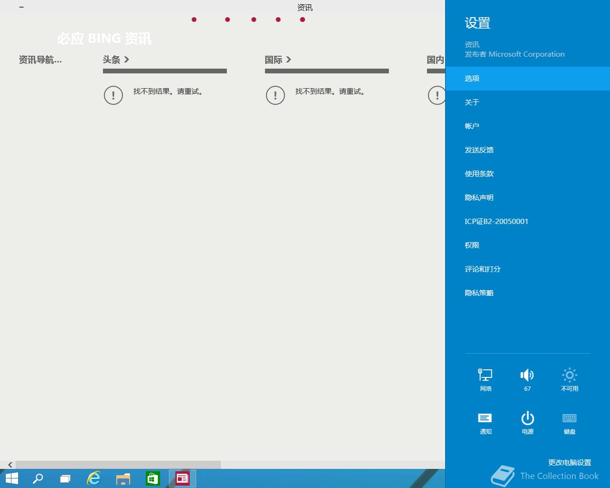The height and width of the screenshot is (488, 610).
Task: Open 评论和打分 entry
Action: 528,269
